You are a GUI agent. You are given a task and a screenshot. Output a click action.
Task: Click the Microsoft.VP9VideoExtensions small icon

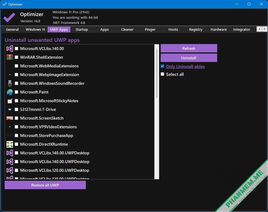coord(10,127)
